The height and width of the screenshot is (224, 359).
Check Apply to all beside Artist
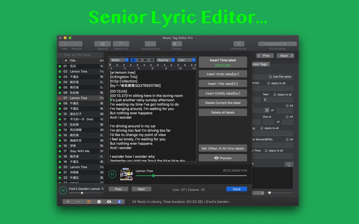point(269,83)
